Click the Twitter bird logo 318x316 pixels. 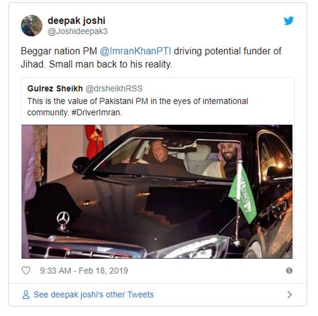tap(289, 21)
